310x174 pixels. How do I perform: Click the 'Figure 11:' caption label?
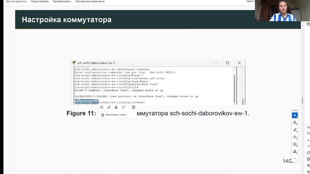click(81, 113)
